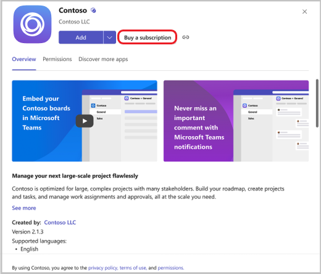Open the terms of use link
321x274 pixels.
(x=133, y=268)
